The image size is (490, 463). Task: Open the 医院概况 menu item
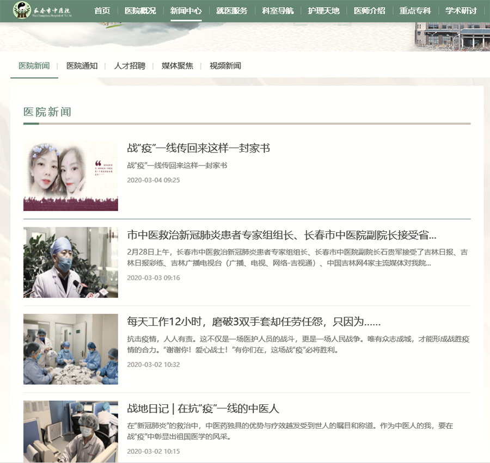(140, 11)
